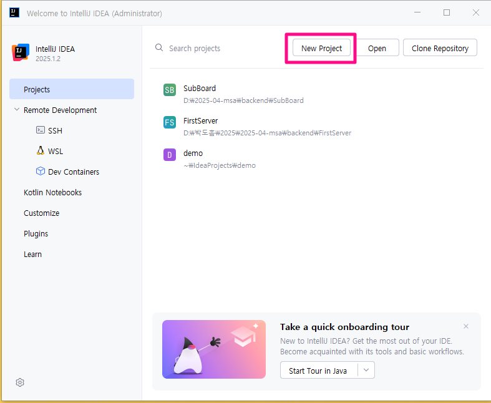Open the WSL remote option

pyautogui.click(x=56, y=151)
